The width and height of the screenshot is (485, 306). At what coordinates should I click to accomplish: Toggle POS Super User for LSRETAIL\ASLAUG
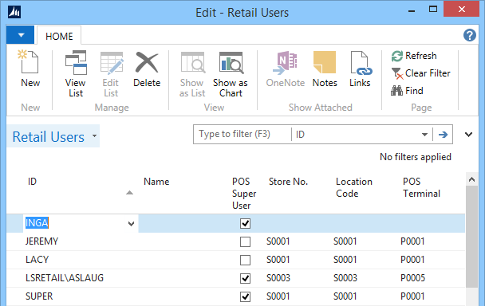[x=245, y=278]
